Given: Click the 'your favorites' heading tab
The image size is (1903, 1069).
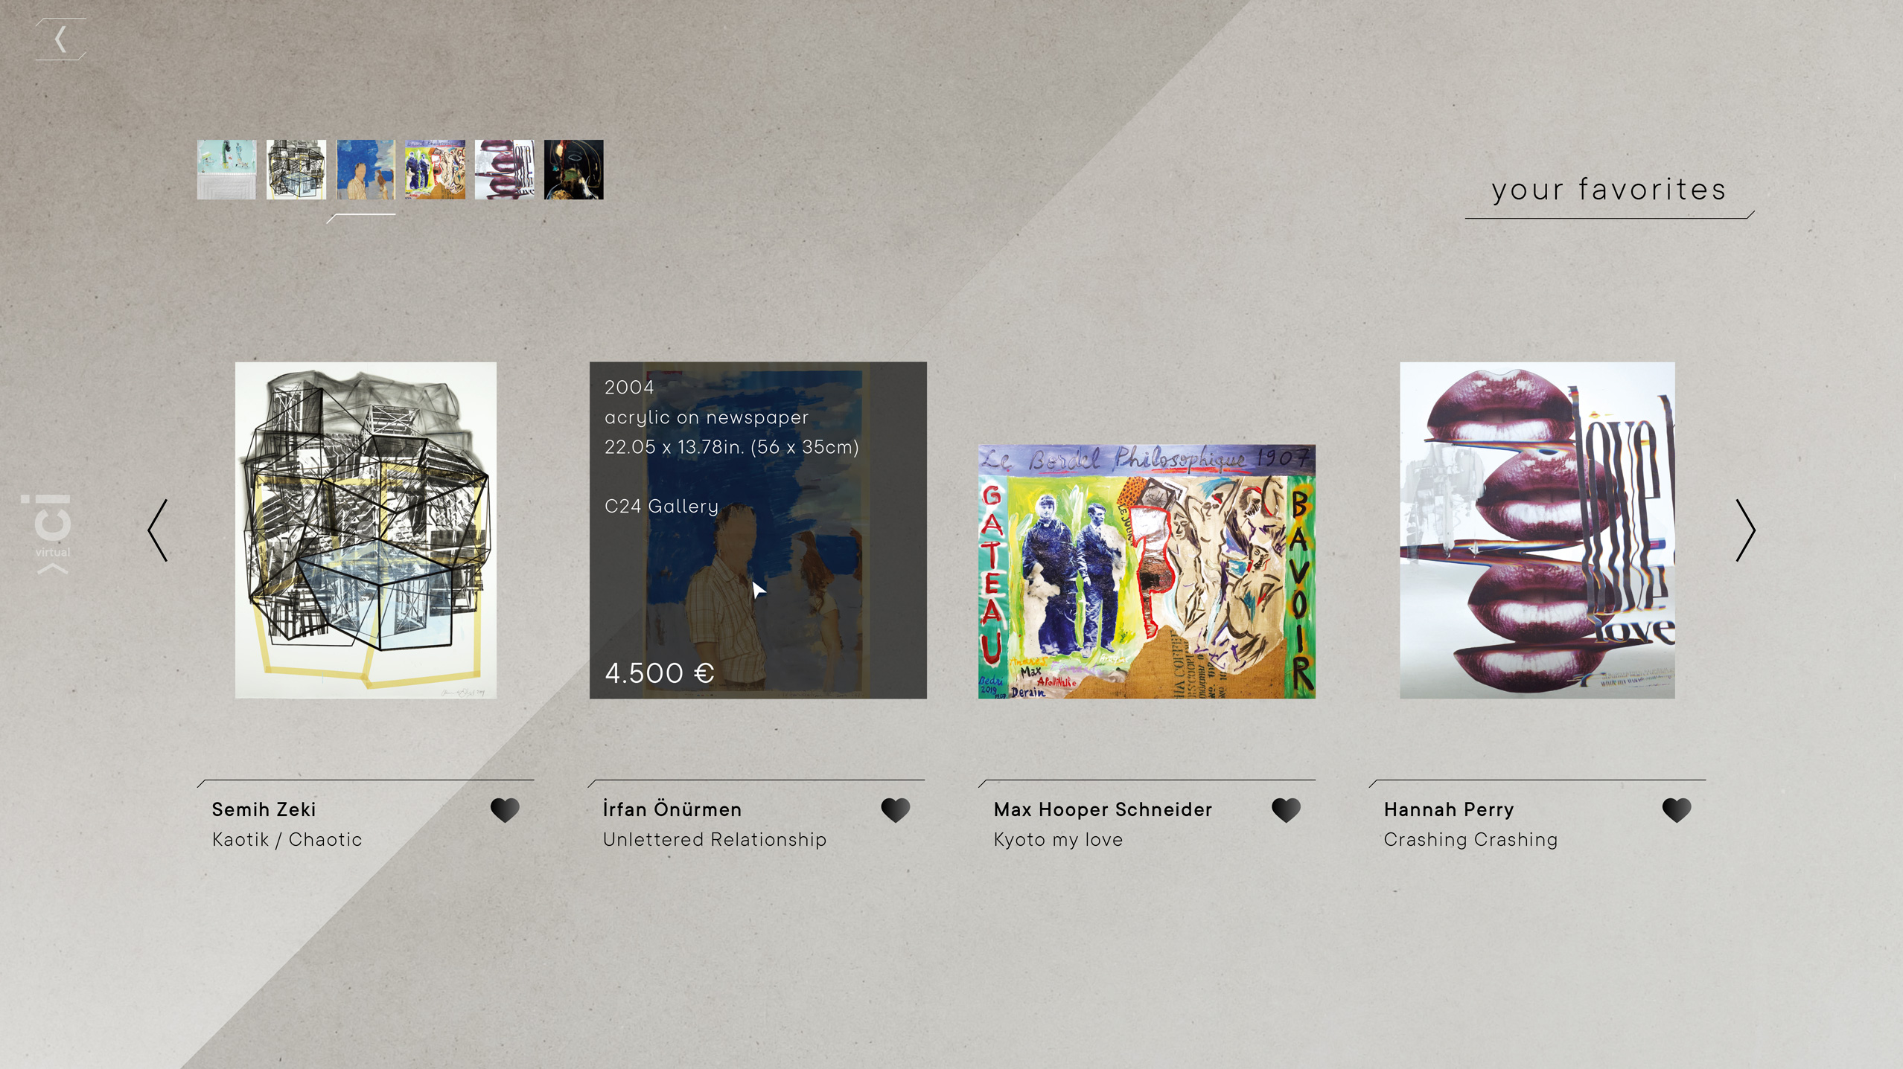Looking at the screenshot, I should point(1609,190).
